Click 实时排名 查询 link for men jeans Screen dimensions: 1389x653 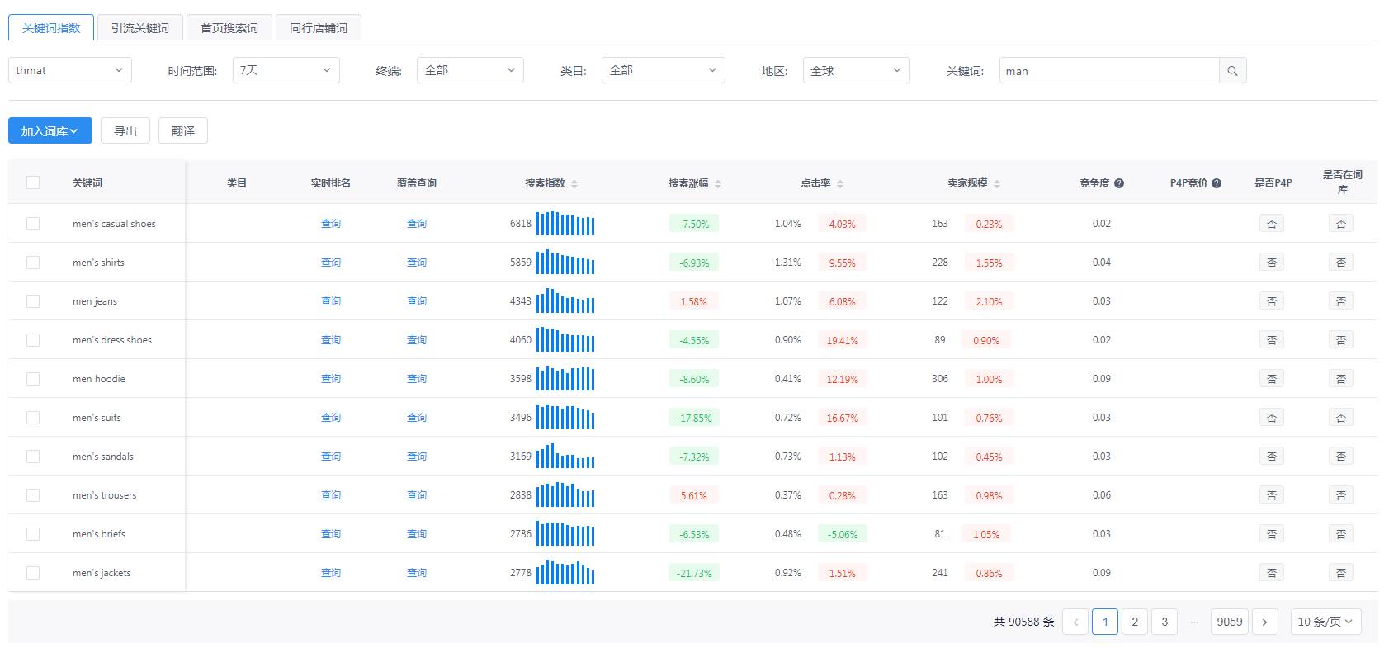[331, 301]
